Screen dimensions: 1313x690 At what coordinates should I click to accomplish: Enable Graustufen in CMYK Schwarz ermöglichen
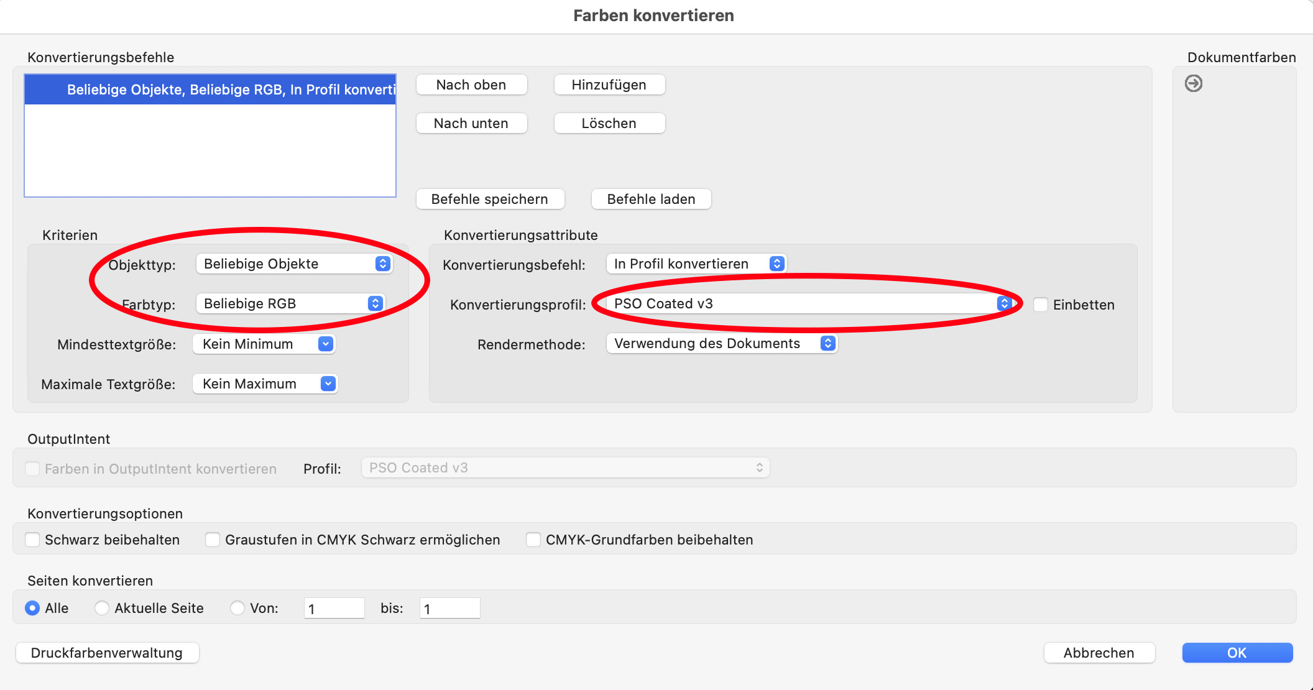click(213, 540)
